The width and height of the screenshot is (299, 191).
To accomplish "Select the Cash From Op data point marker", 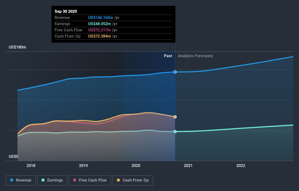I will (x=175, y=117).
